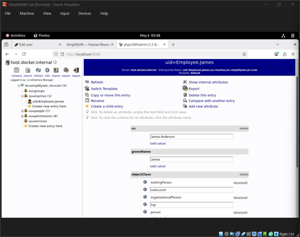This screenshot has height=237, width=300.
Task: Click info icon beside nsAccount
Action: pyautogui.click(x=145, y=189)
